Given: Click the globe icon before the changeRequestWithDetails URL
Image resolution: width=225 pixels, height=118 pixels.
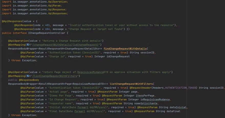Looking at the screenshot, I should [28, 45].
